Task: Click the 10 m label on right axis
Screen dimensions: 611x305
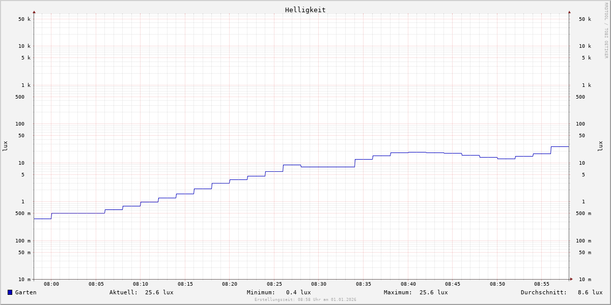Action: click(x=585, y=280)
